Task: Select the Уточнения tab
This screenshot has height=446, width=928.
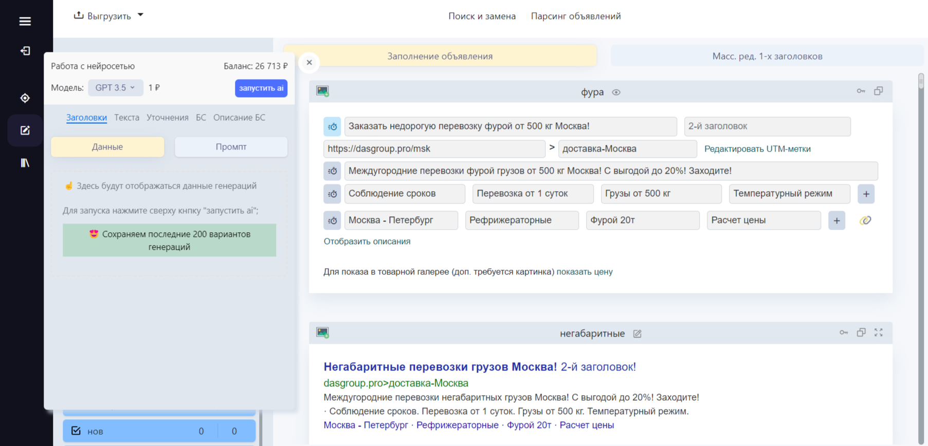Action: pos(167,118)
